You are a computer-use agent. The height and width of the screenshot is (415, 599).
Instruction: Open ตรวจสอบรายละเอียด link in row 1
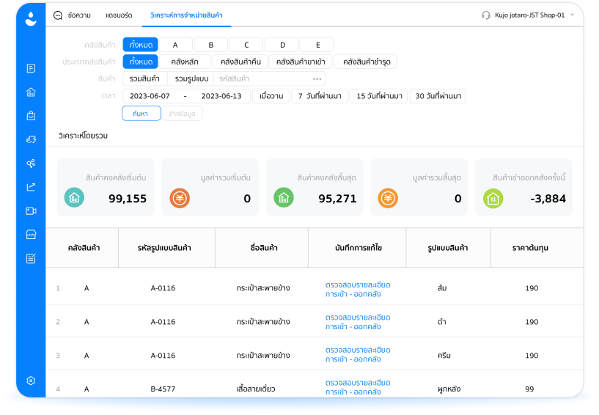(x=358, y=290)
